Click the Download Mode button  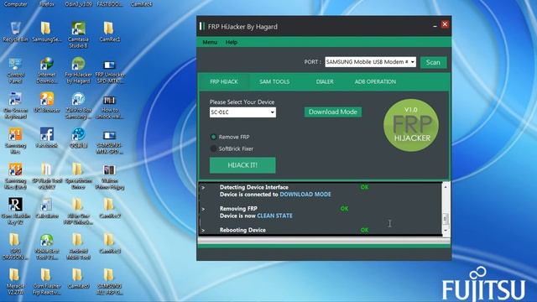(x=333, y=112)
